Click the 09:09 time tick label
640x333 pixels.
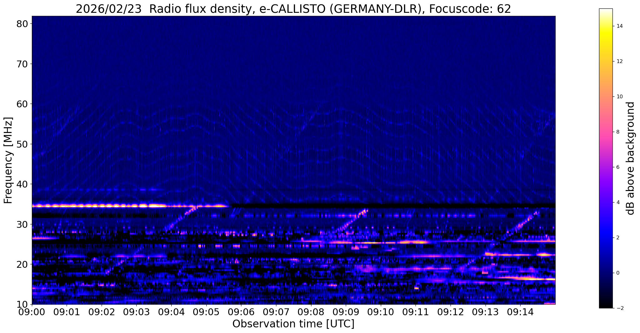pos(346,311)
